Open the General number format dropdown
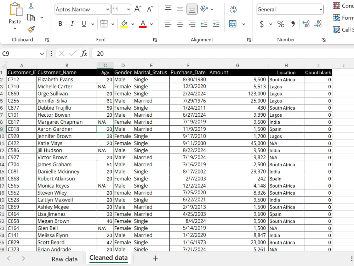This screenshot has height=266, width=354. [321, 9]
